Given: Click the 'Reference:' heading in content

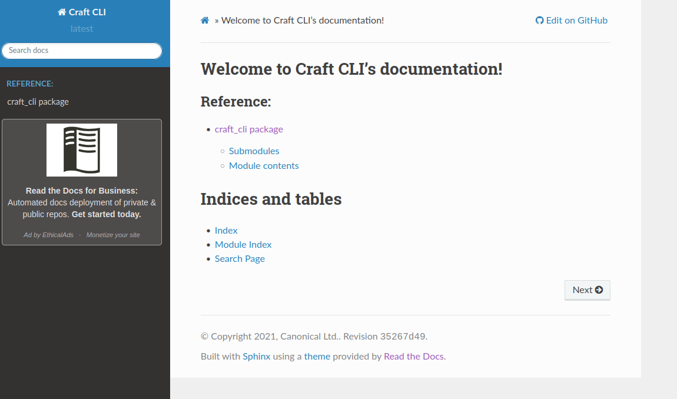Looking at the screenshot, I should click(x=235, y=101).
